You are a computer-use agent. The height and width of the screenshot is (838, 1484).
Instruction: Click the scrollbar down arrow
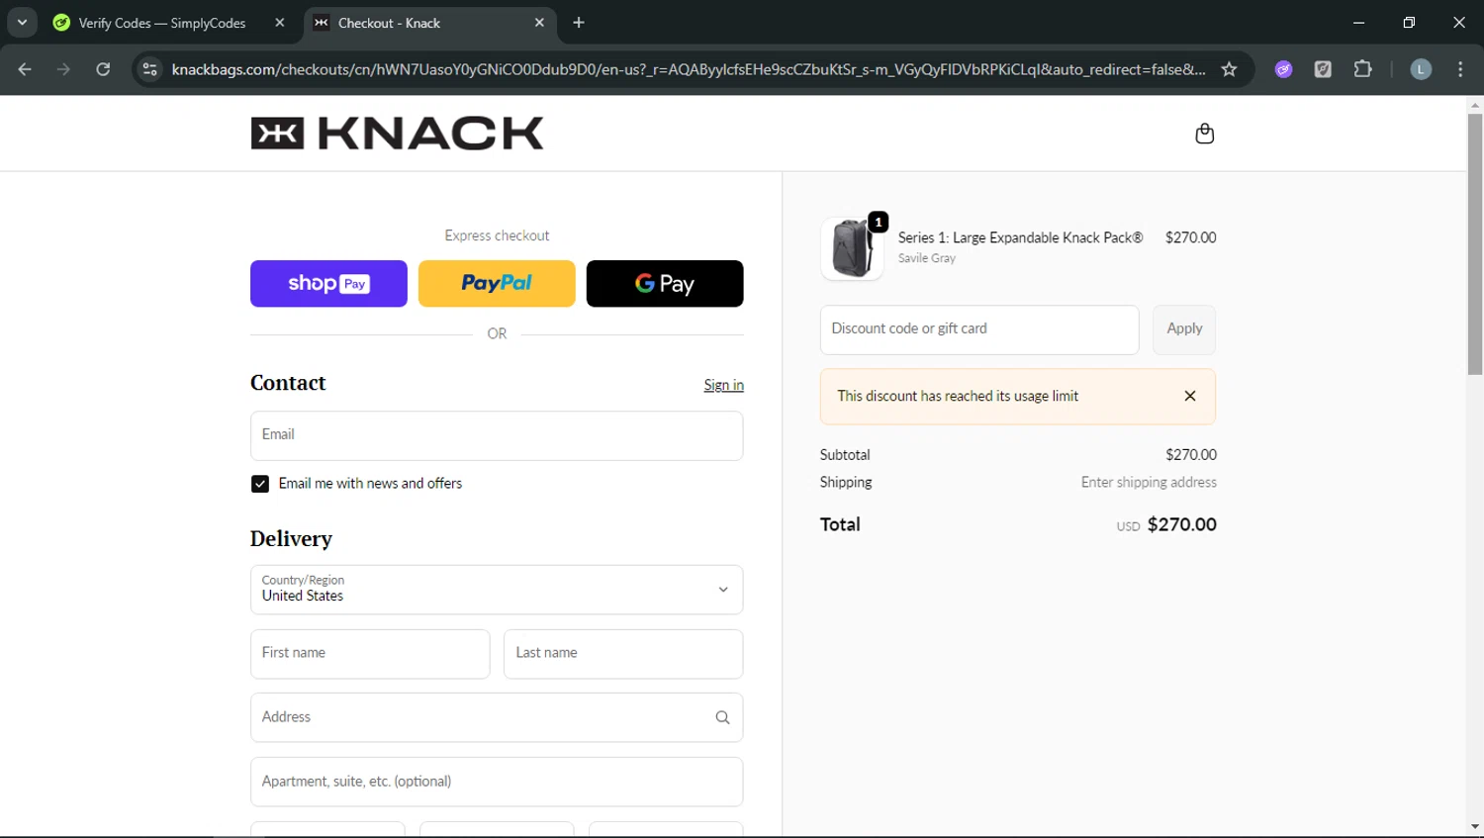pos(1475,827)
